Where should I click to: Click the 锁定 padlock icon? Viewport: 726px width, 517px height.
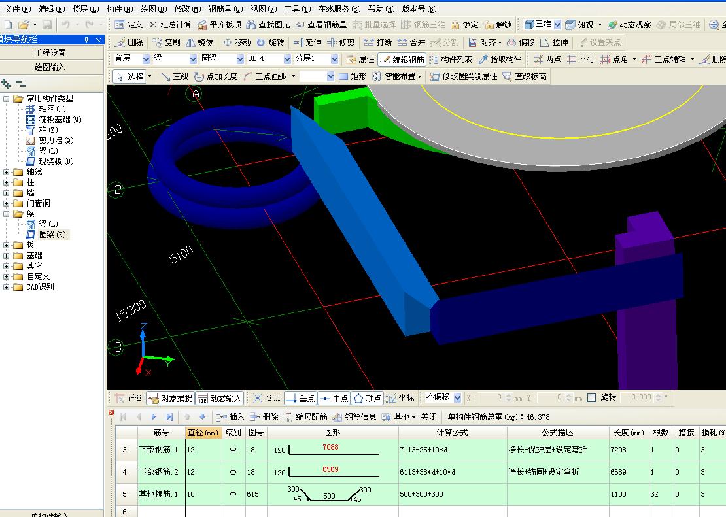455,25
